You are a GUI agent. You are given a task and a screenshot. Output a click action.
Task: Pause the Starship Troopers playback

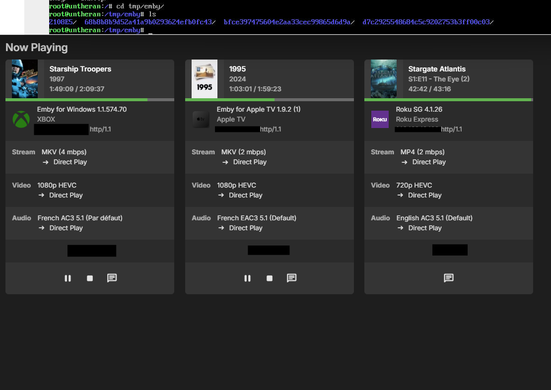pyautogui.click(x=68, y=278)
